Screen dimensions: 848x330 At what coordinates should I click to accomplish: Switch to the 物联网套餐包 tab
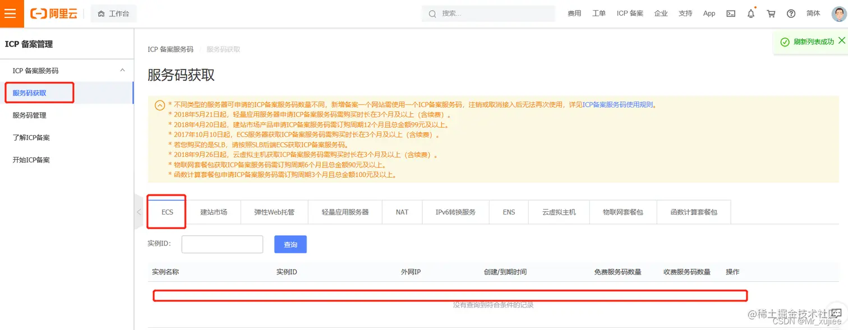click(623, 212)
